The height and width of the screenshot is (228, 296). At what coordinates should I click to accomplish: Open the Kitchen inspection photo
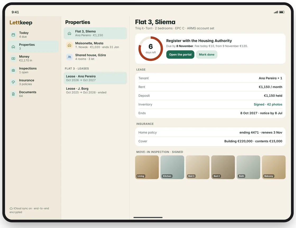[x=172, y=167]
